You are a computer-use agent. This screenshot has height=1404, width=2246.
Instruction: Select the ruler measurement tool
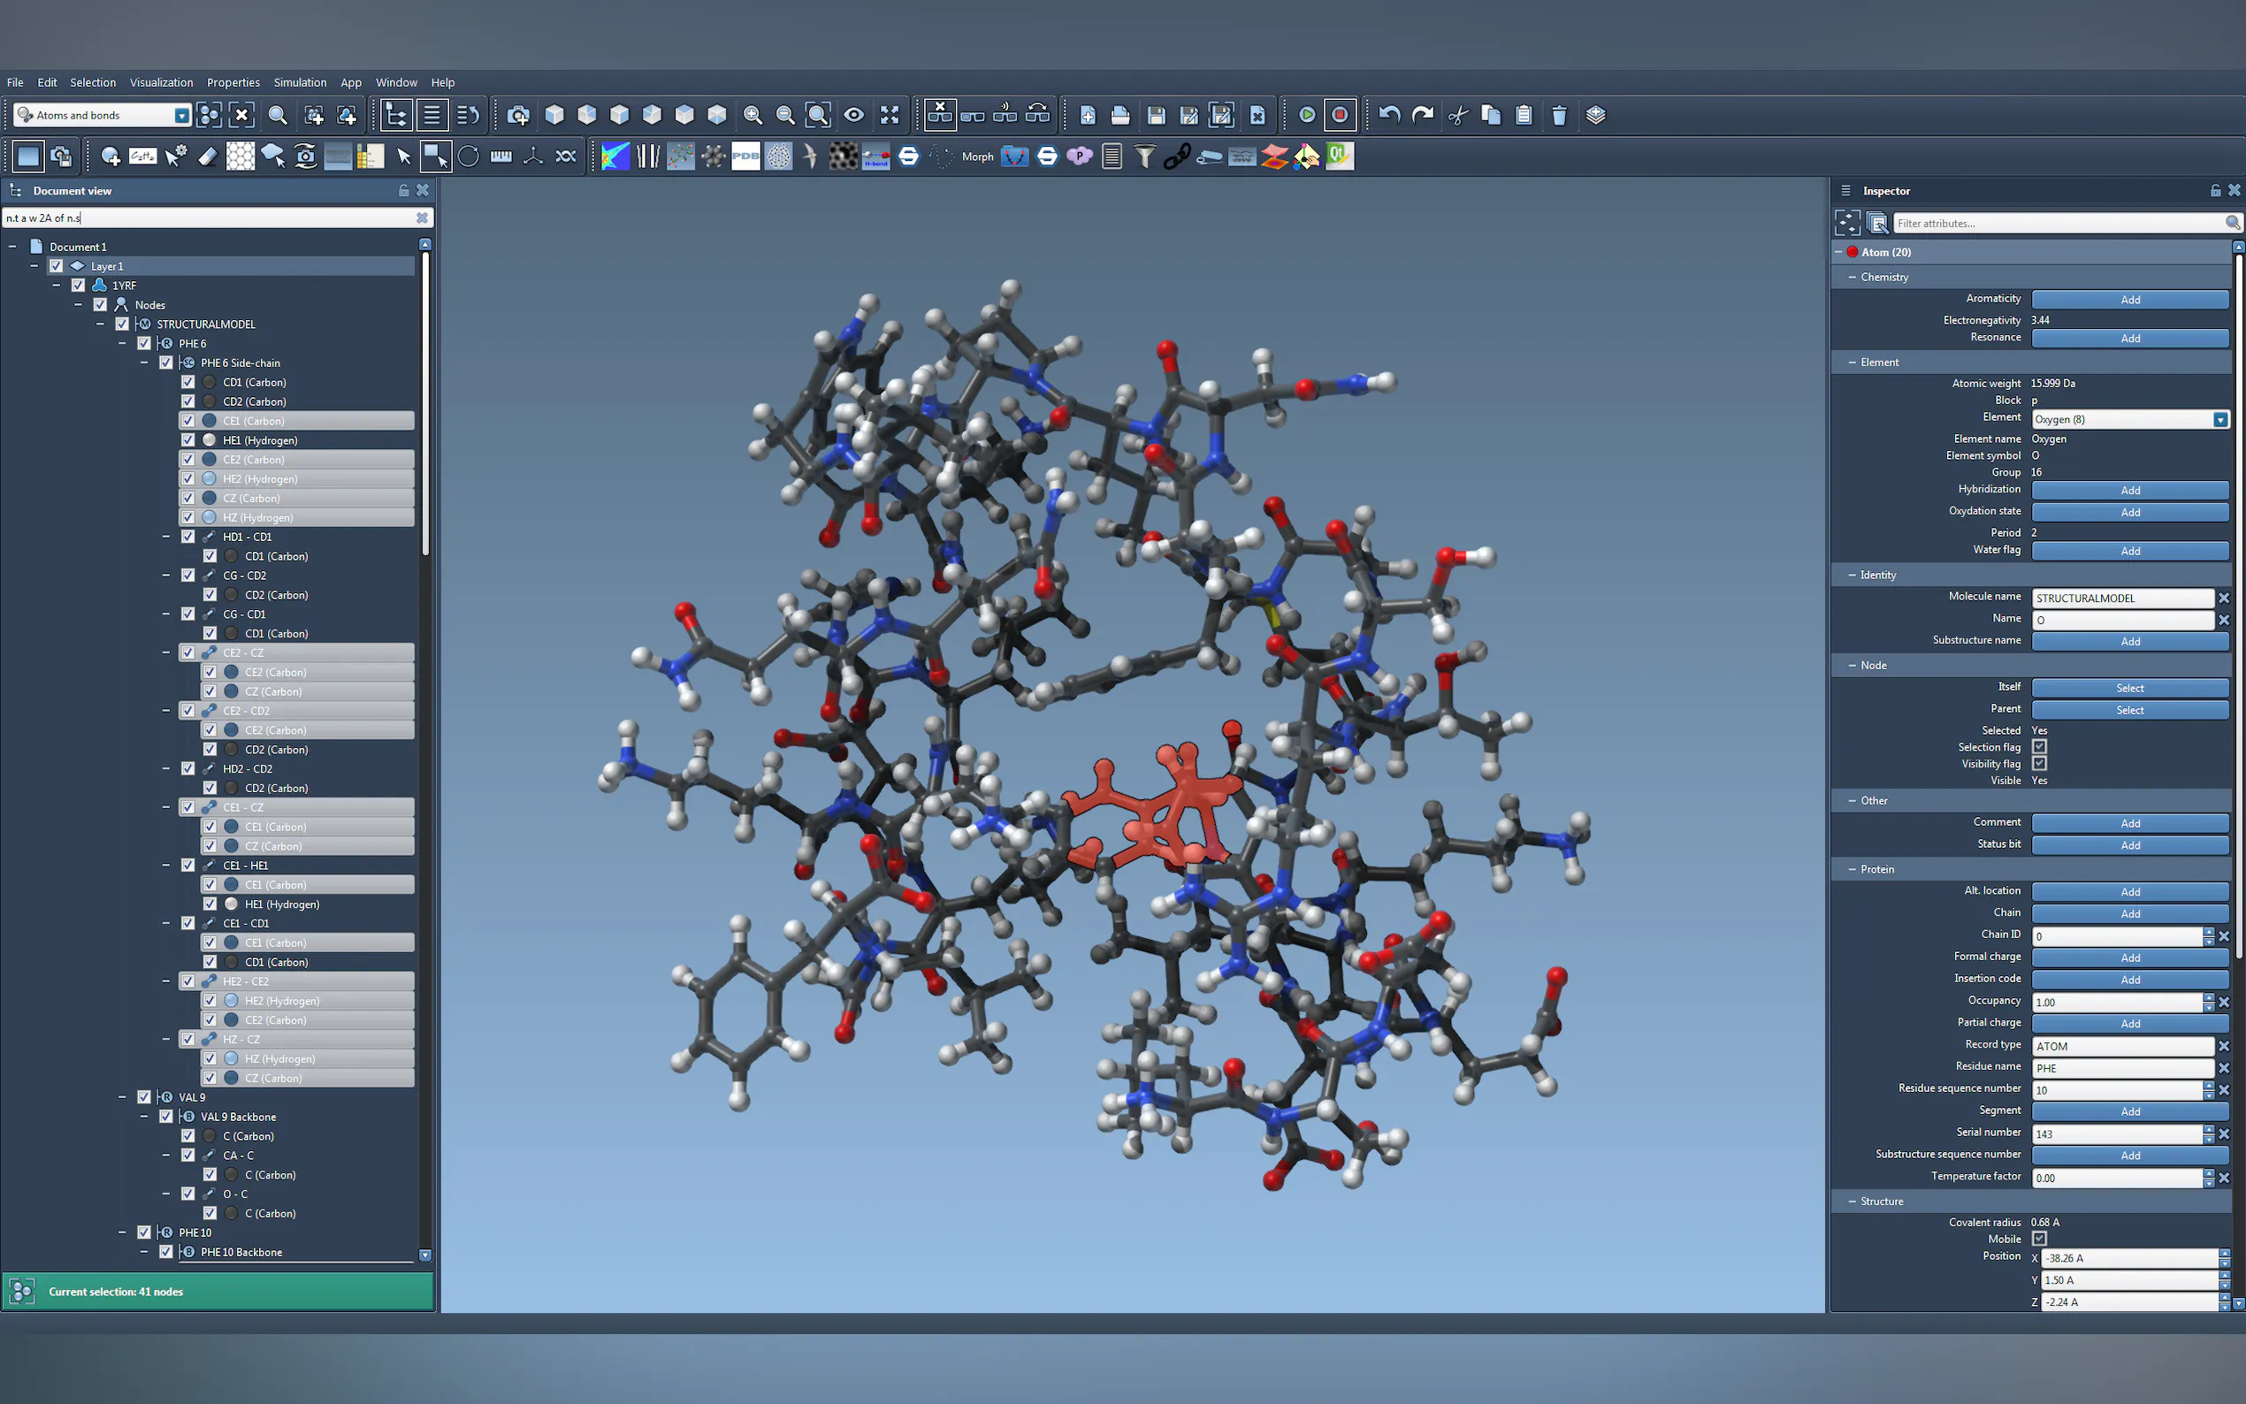500,156
